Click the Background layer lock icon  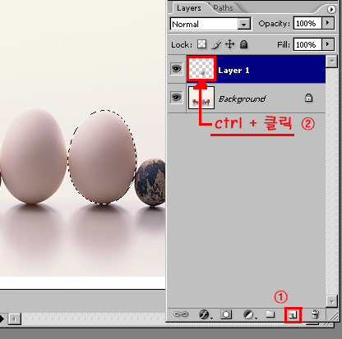(x=309, y=98)
